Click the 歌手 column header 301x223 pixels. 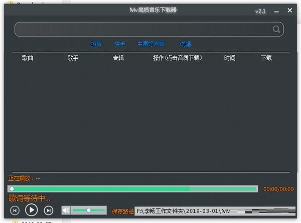73,58
